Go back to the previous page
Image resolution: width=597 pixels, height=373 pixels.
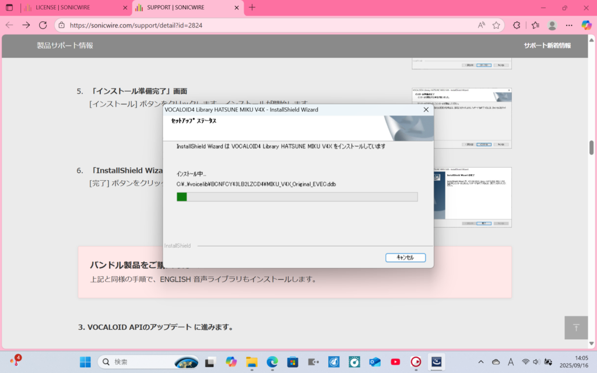point(9,25)
